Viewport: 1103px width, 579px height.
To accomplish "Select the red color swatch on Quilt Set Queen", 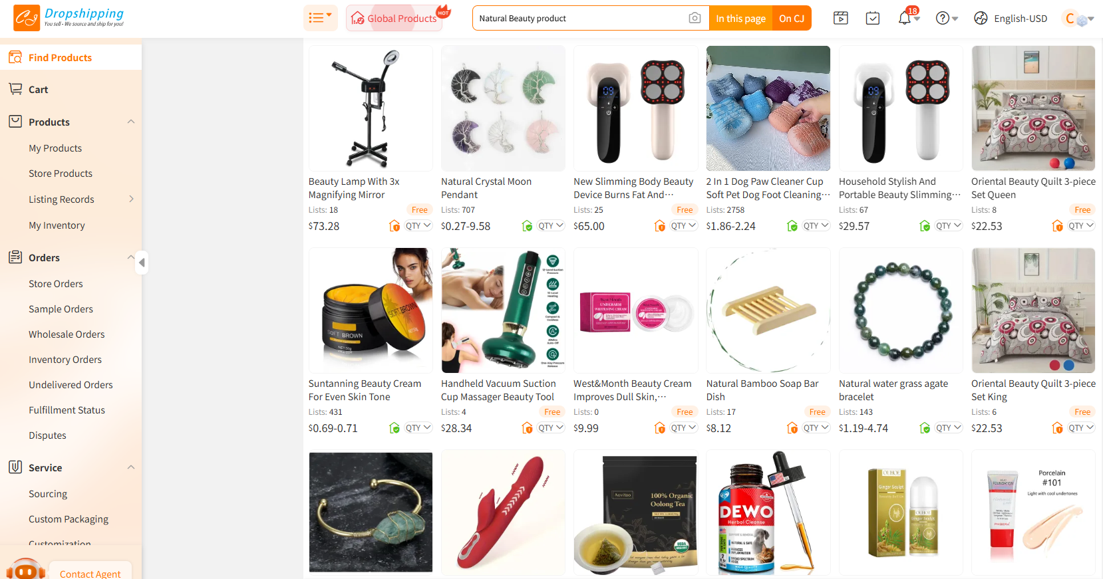I will click(1054, 163).
